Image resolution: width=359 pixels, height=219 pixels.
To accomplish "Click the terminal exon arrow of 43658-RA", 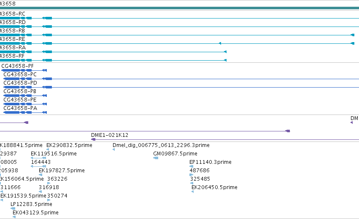I will point(225,52).
